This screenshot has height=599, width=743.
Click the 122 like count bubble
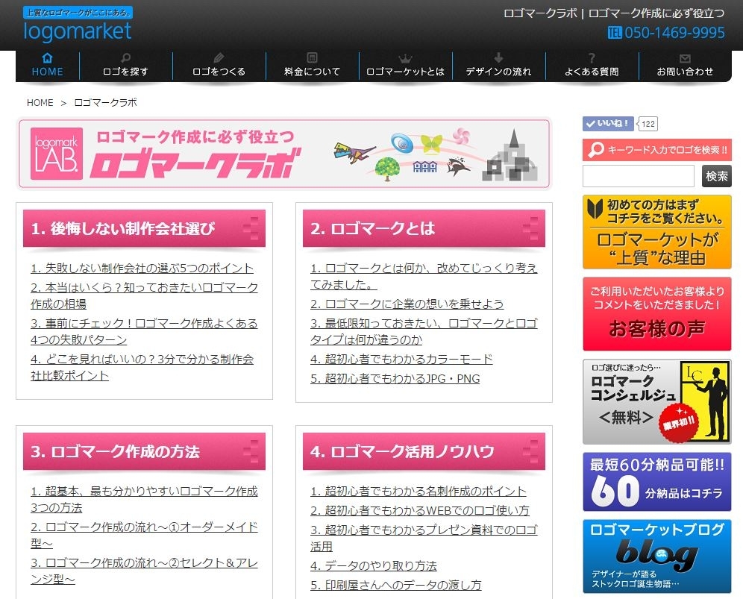[x=648, y=124]
